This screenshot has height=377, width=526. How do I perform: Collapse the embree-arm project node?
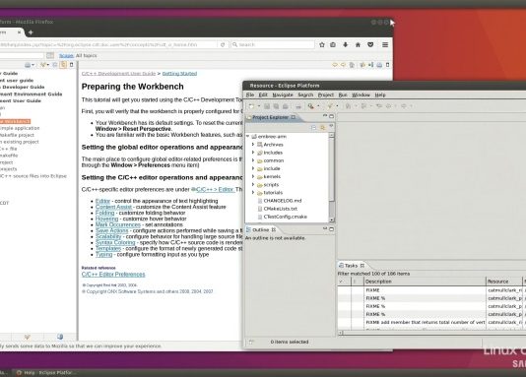pyautogui.click(x=248, y=137)
